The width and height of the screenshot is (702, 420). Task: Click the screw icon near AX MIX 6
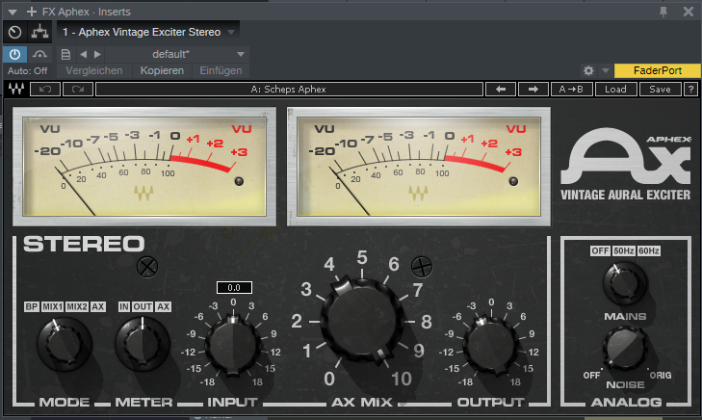coord(422,267)
